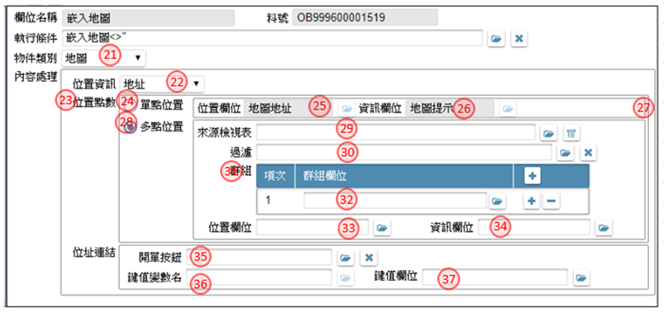Click 過濾 input field
Screen dimensions: 664x313
coord(404,152)
